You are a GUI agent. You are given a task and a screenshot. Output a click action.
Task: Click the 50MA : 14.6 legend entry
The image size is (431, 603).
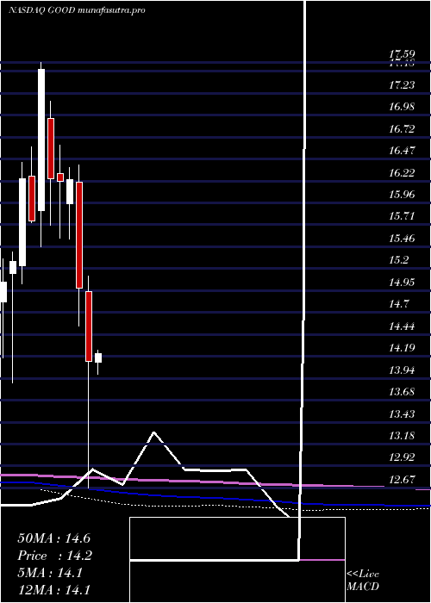53,538
